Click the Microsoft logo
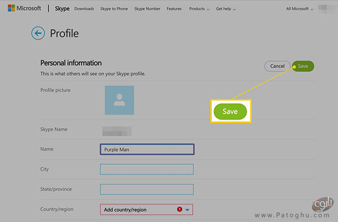Viewport: 338px width, 222px height. [24, 8]
